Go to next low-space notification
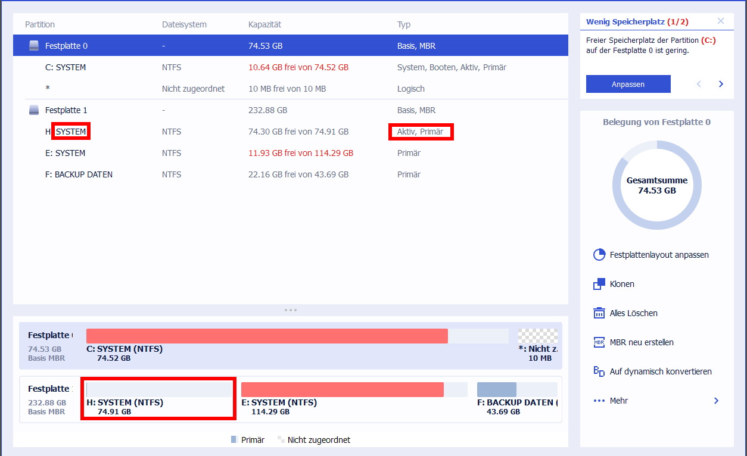 point(721,84)
